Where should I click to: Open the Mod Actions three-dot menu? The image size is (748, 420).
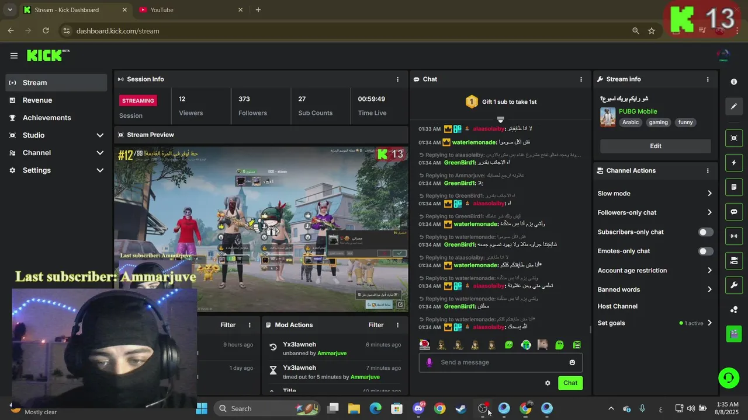pos(398,325)
